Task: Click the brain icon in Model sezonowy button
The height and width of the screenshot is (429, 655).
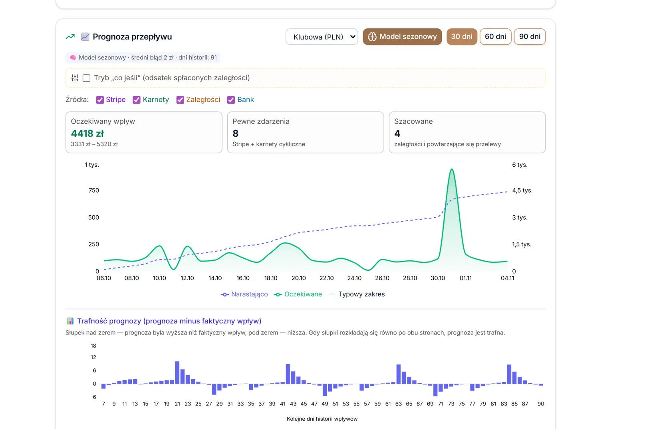Action: pyautogui.click(x=372, y=37)
